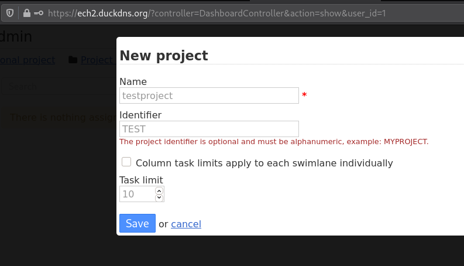Click the Identifier field showing TEST
Viewport: 464px width, 266px height.
pyautogui.click(x=209, y=129)
